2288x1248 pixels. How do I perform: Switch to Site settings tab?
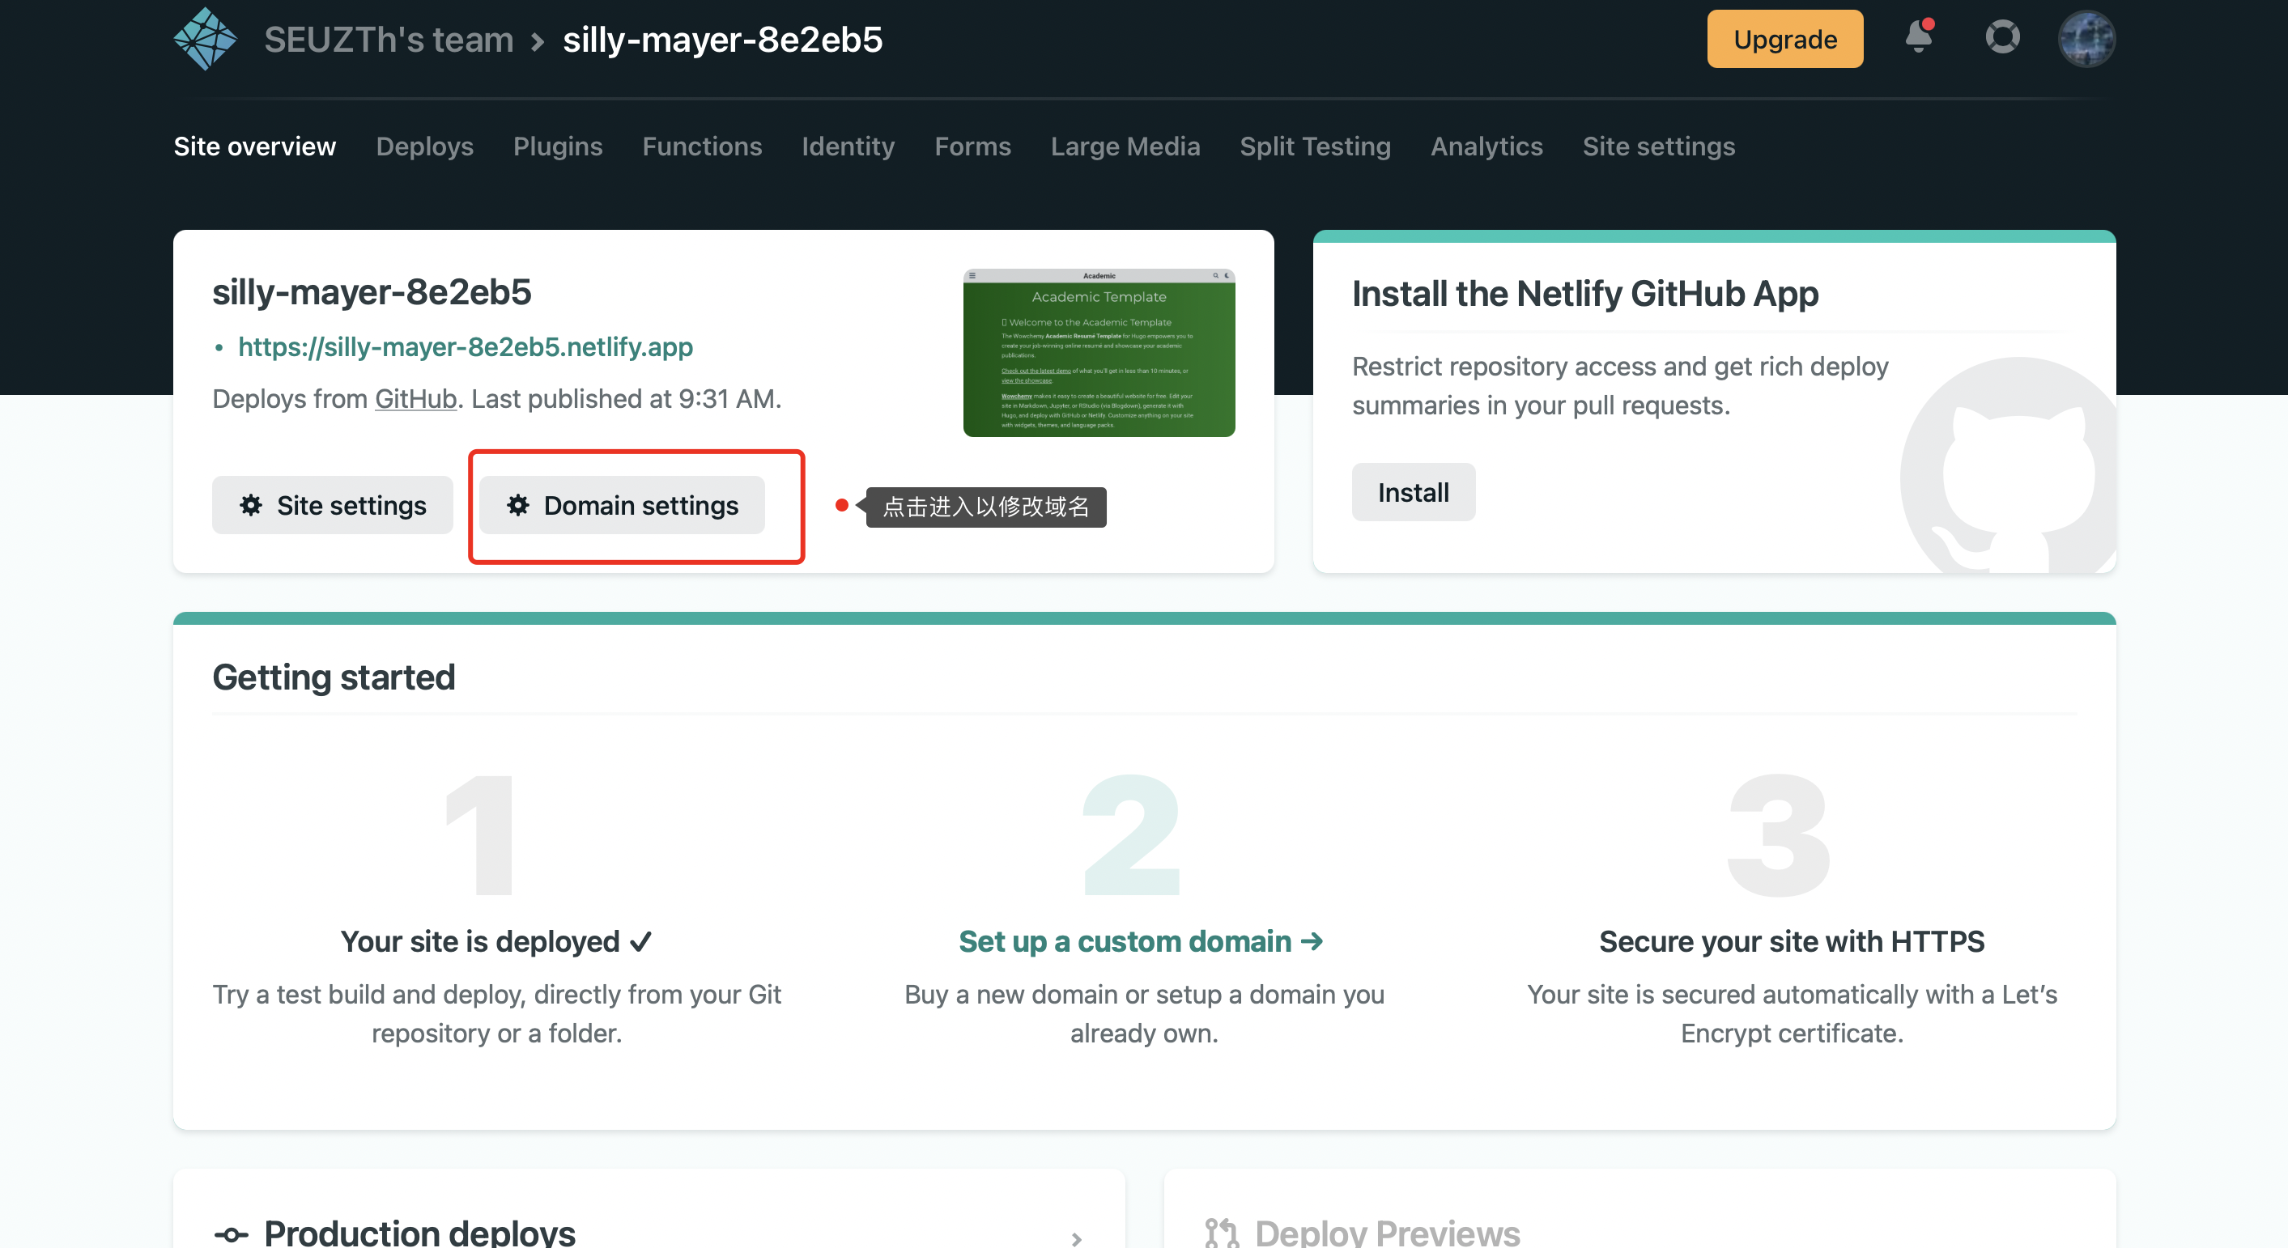pyautogui.click(x=1658, y=146)
